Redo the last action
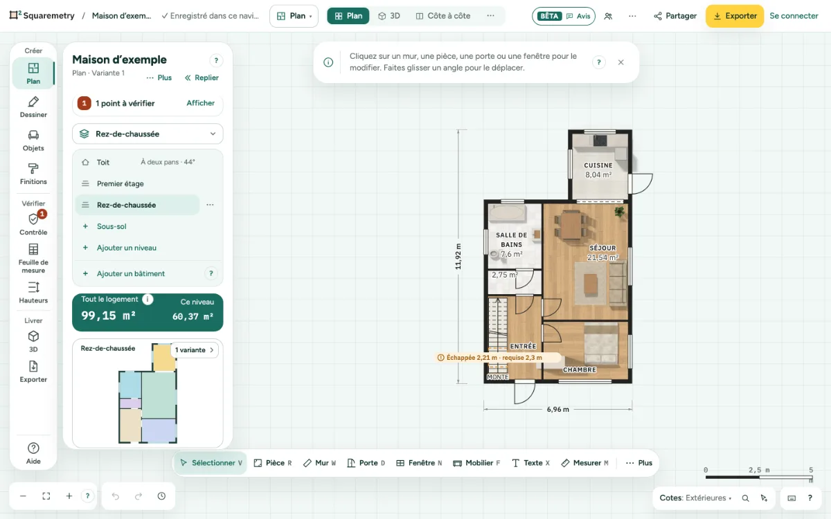Screen dimensions: 831x519 138,496
